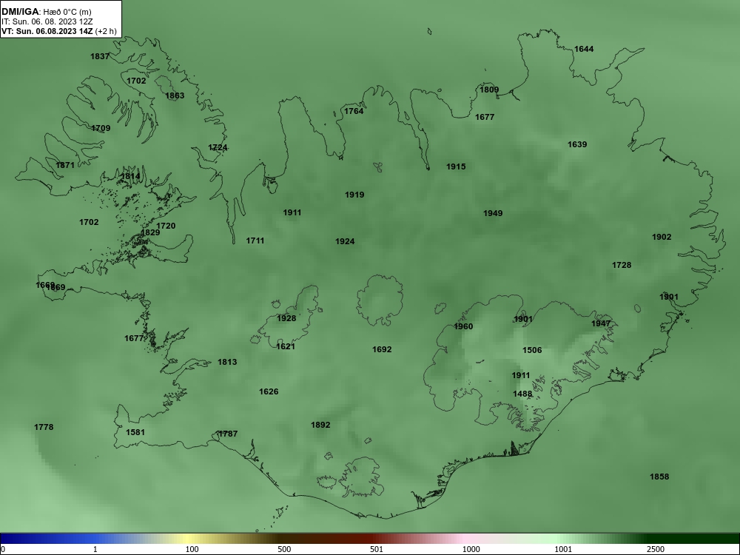Click the 1720 height value
The height and width of the screenshot is (555, 740).
(x=166, y=226)
